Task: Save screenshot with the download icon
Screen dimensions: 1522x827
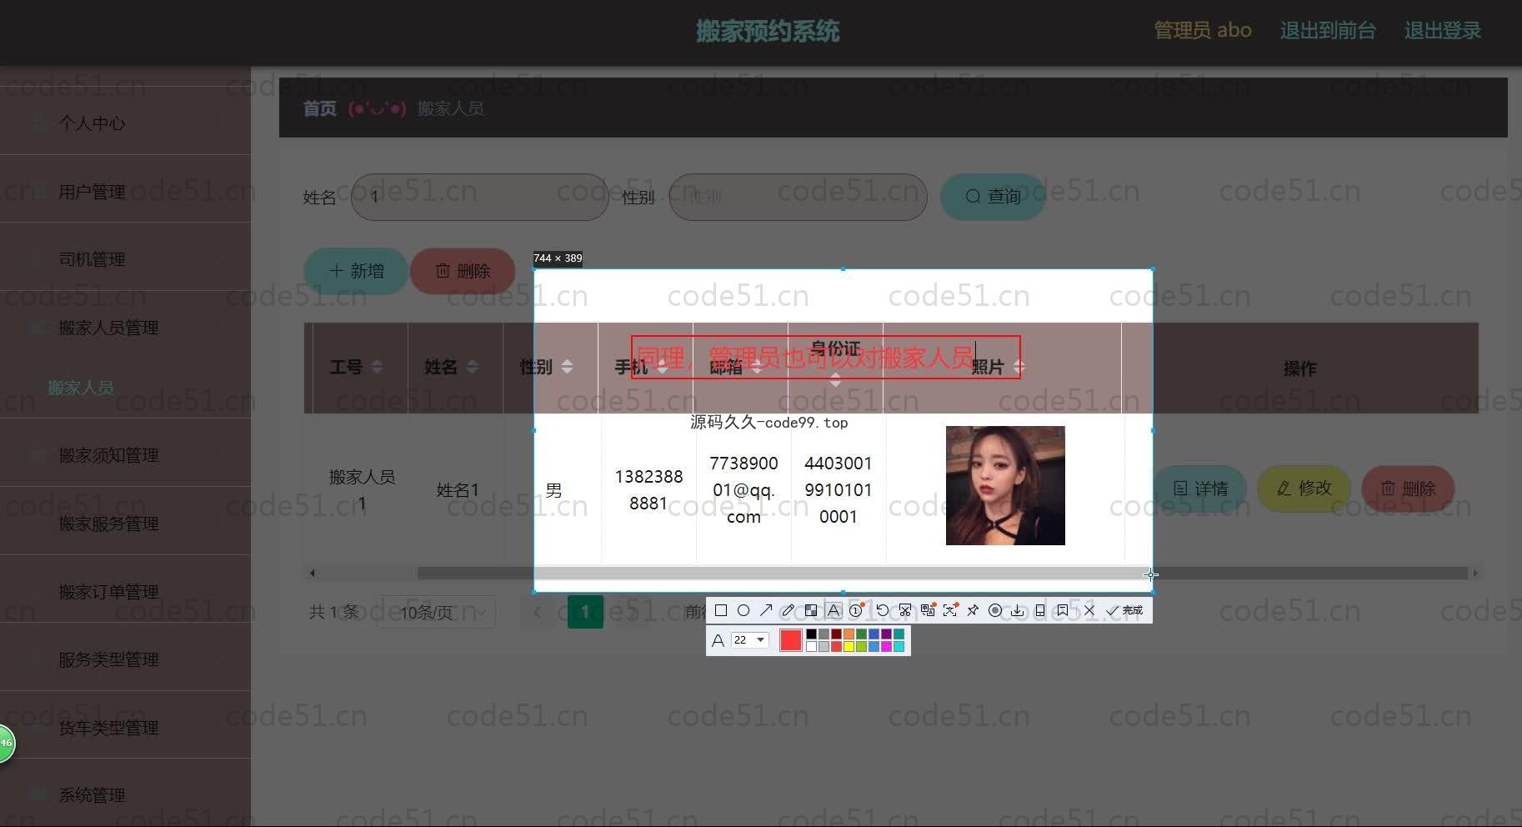Action: (1018, 610)
